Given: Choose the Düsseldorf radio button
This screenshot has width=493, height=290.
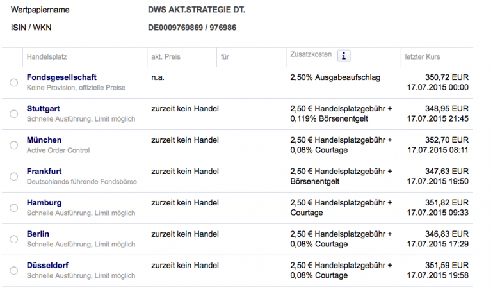Looking at the screenshot, I should [14, 271].
